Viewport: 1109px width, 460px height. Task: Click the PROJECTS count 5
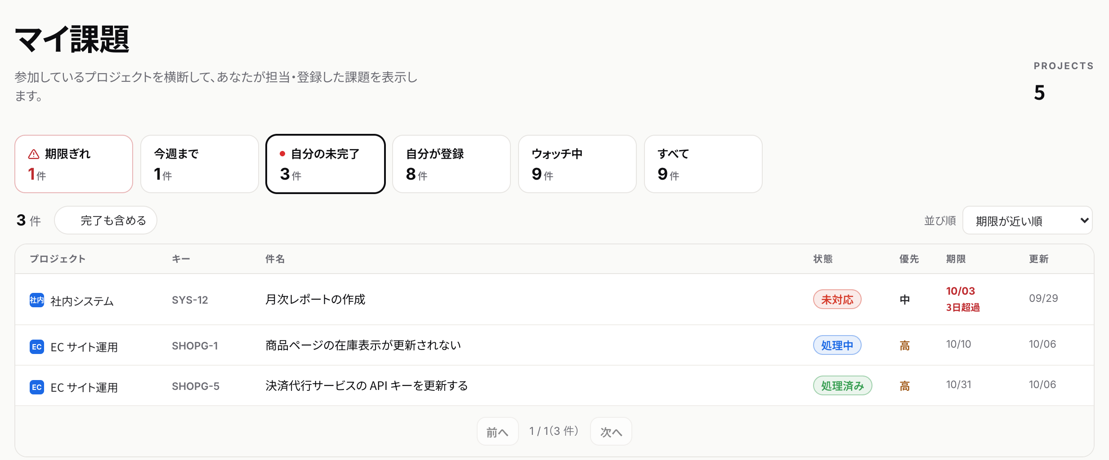coord(1039,93)
